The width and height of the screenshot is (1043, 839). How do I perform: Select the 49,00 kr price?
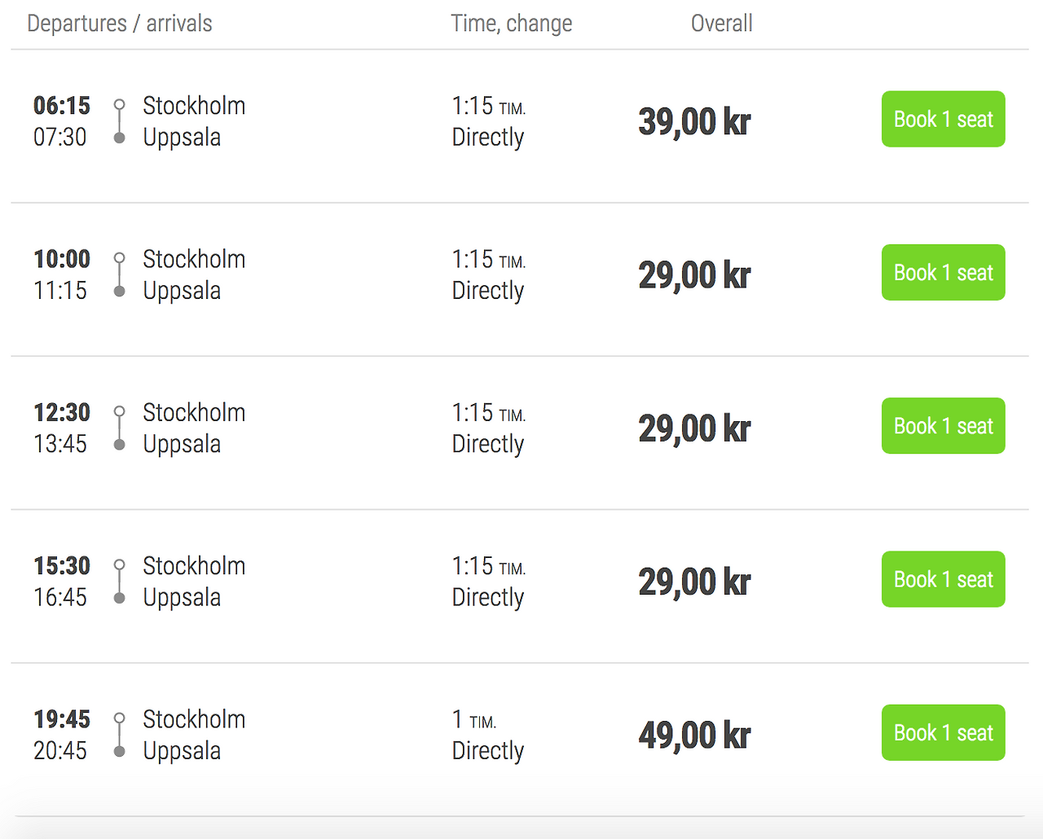tap(694, 736)
